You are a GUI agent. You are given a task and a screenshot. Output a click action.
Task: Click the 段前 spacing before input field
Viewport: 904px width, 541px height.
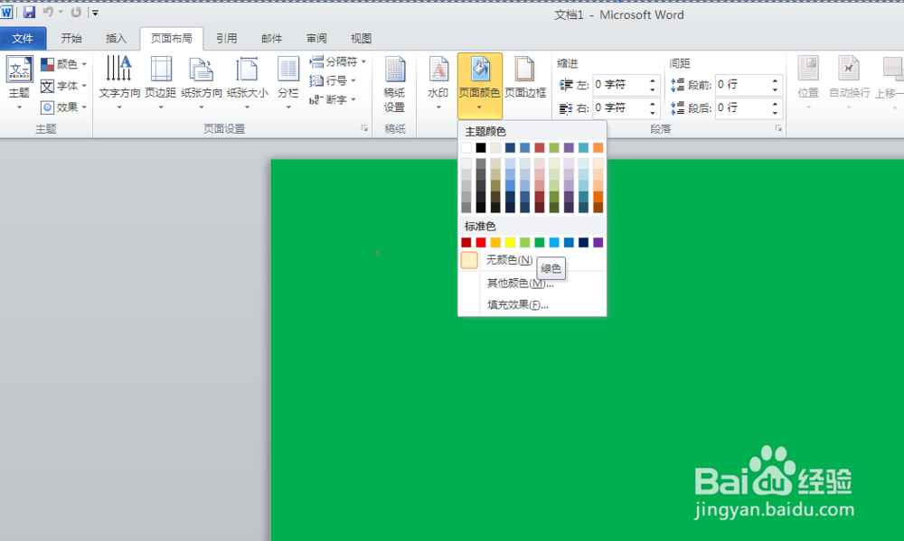(x=742, y=85)
